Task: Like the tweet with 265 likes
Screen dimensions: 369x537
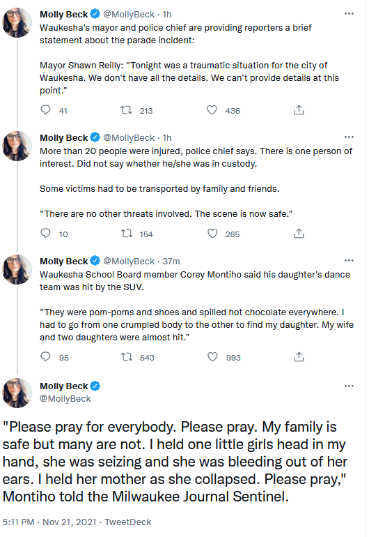Action: [x=212, y=234]
